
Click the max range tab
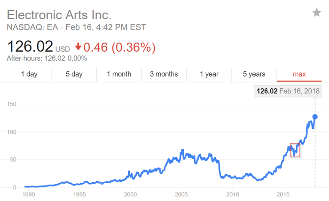pos(299,74)
